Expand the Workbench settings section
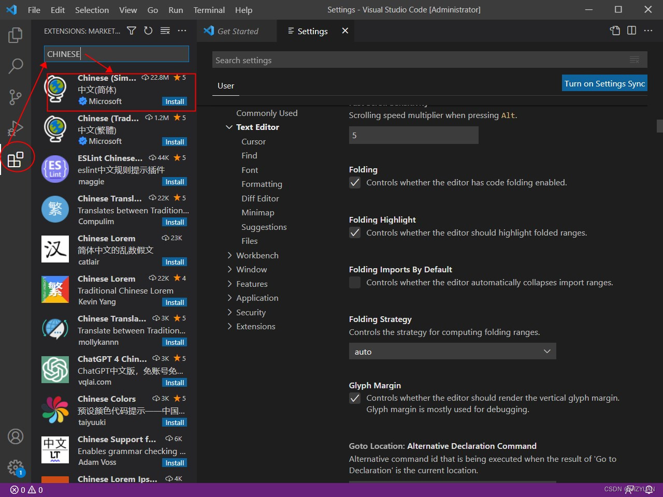The image size is (663, 497). tap(229, 255)
